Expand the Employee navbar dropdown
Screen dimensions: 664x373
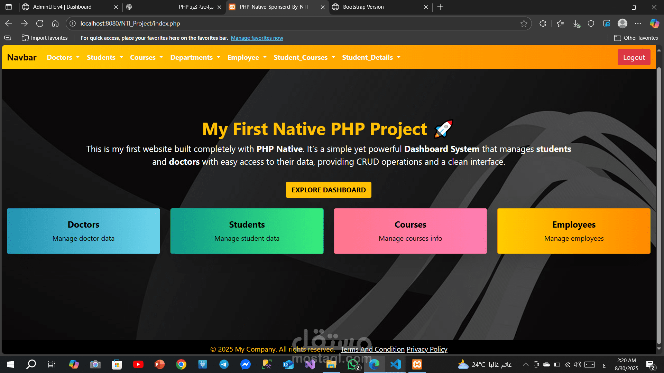click(x=247, y=57)
